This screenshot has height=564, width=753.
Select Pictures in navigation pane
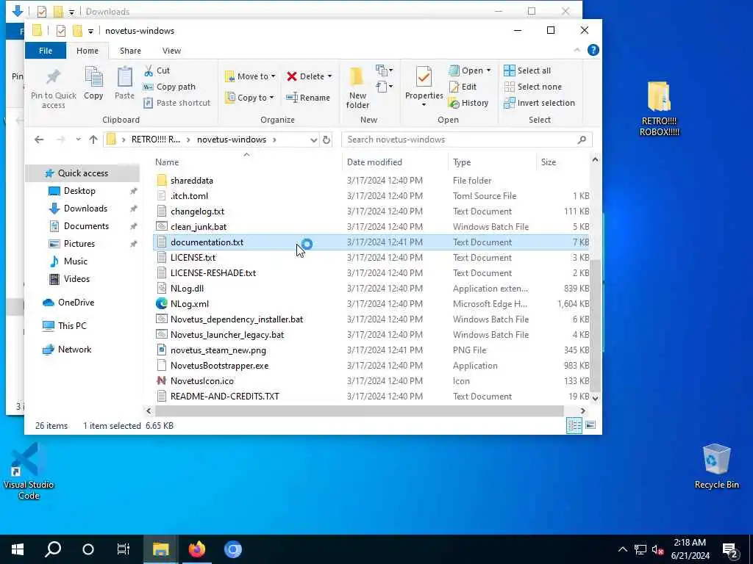pos(79,244)
